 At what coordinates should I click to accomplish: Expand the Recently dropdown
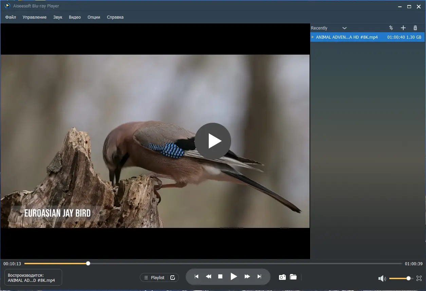pos(345,28)
